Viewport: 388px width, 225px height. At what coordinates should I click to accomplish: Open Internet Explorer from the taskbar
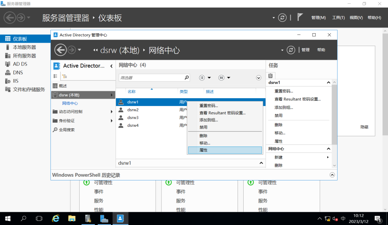pyautogui.click(x=56, y=219)
